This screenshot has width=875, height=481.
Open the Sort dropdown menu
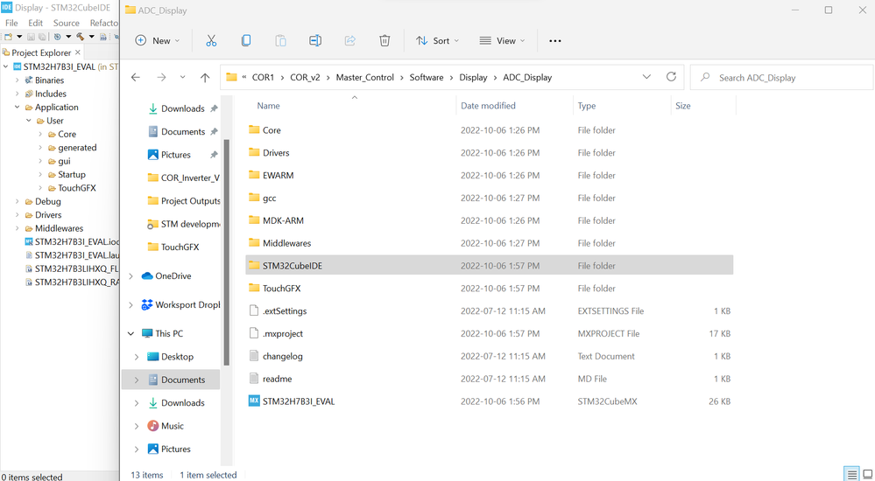point(438,41)
